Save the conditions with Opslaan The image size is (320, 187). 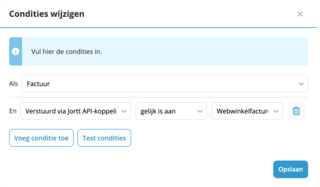(291, 169)
